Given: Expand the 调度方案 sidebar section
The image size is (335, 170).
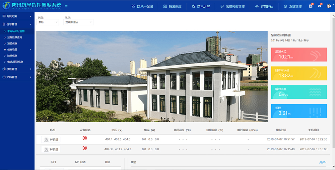Looking at the screenshot, I should (x=17, y=16).
